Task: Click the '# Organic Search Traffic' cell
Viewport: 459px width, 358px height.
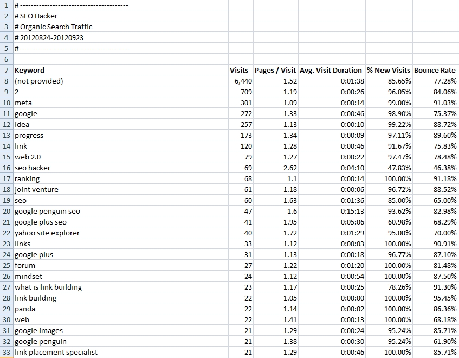Action: (53, 27)
